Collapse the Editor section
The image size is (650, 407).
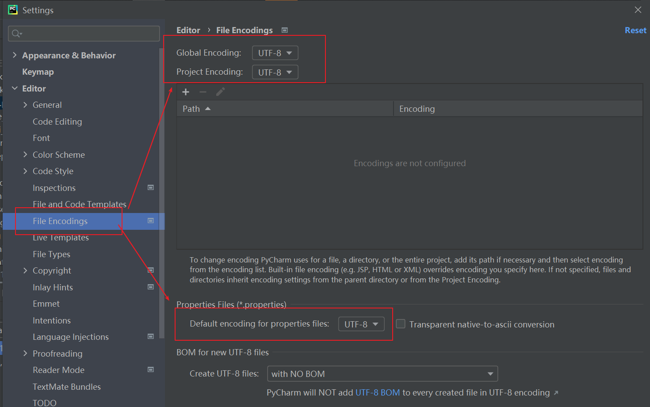15,88
